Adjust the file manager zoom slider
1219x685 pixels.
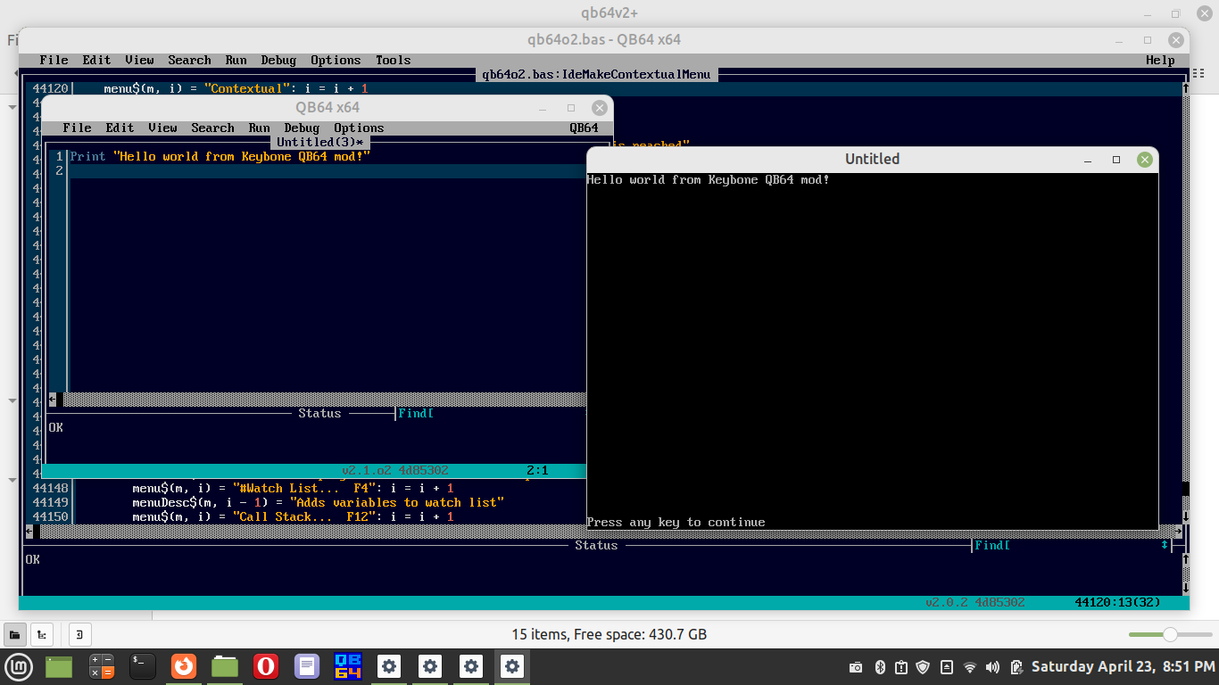tap(1170, 634)
